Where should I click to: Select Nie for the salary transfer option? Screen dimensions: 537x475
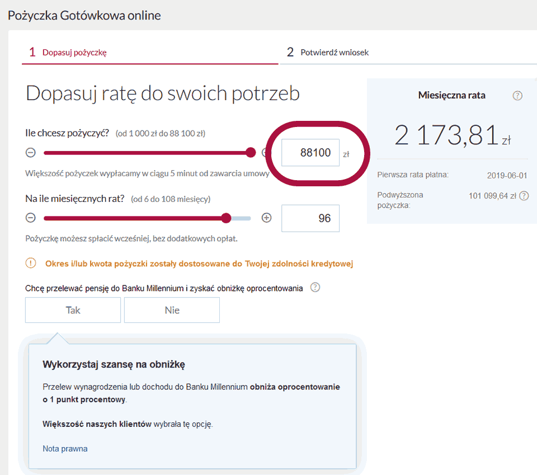click(172, 309)
